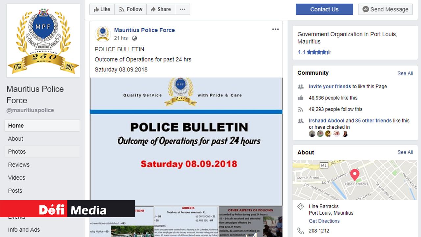Toggle Like on the page

(102, 9)
